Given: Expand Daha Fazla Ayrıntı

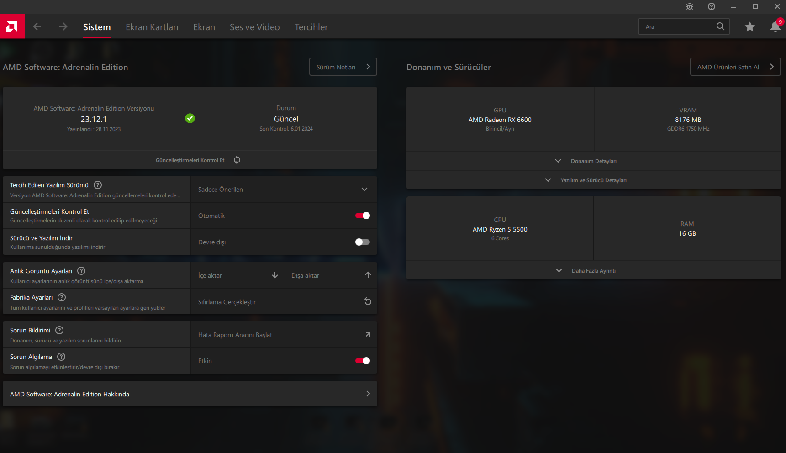Looking at the screenshot, I should pyautogui.click(x=593, y=271).
